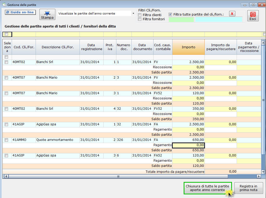Click the horizontal scrollbar's right arrow

(259, 176)
